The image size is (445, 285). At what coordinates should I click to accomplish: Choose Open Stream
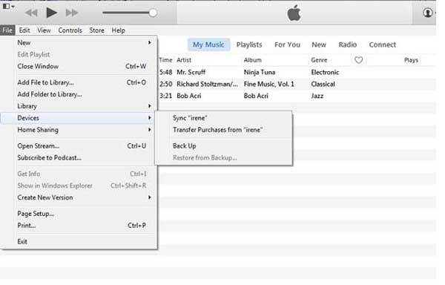(x=79, y=146)
